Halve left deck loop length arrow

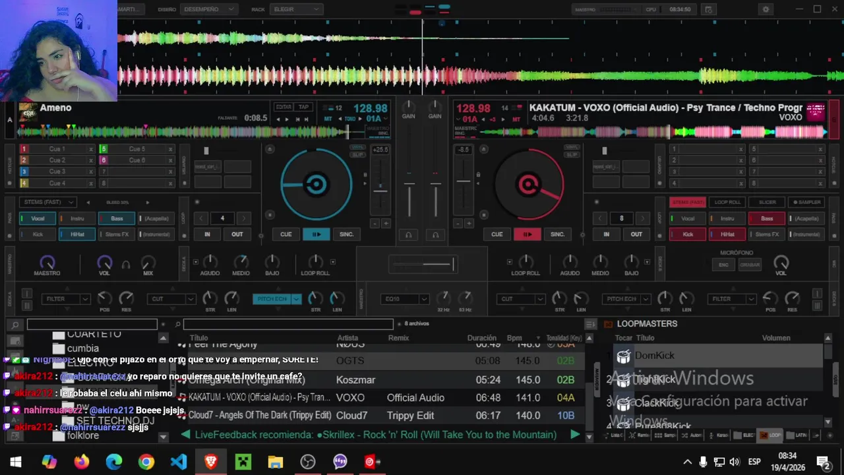[202, 218]
